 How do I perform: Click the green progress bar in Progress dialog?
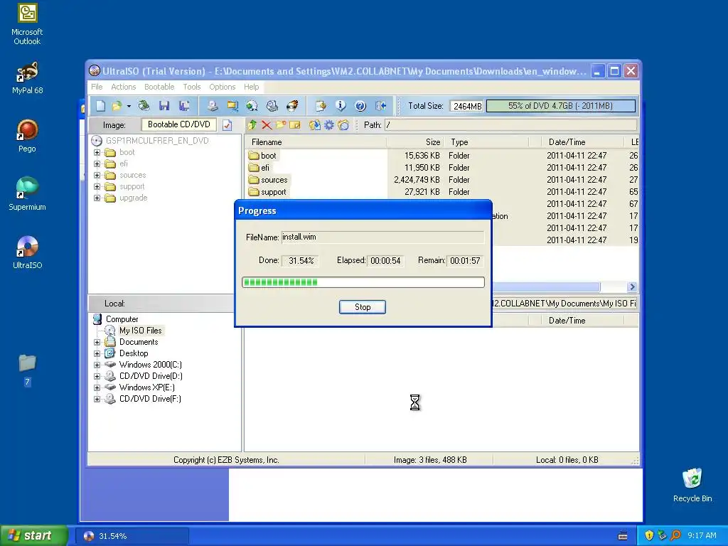click(x=363, y=282)
